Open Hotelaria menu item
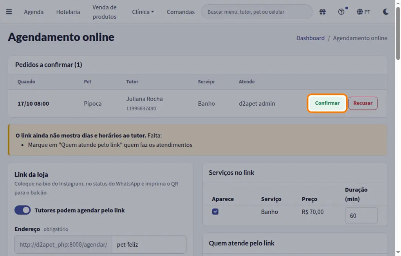The width and height of the screenshot is (401, 256). click(68, 12)
